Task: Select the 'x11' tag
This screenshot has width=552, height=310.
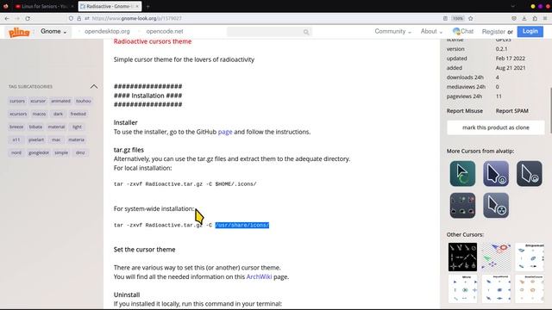Action: pyautogui.click(x=16, y=139)
